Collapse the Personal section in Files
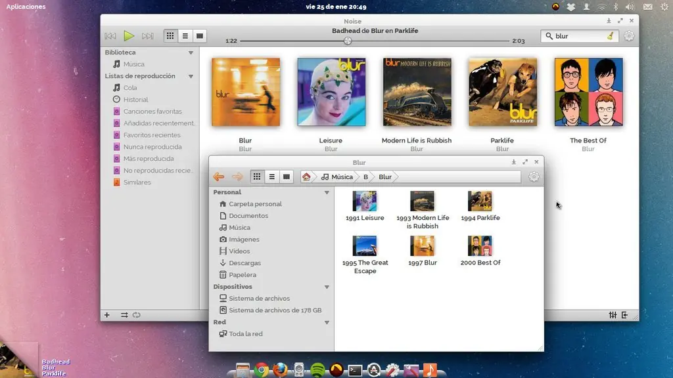Image resolution: width=673 pixels, height=378 pixels. point(327,193)
